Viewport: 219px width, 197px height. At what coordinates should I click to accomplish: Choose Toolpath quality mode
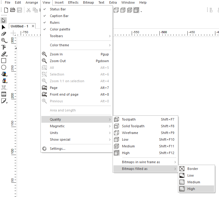(145, 119)
